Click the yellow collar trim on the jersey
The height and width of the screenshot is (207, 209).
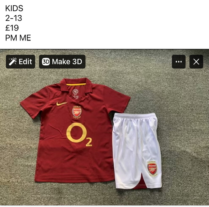coord(75,84)
